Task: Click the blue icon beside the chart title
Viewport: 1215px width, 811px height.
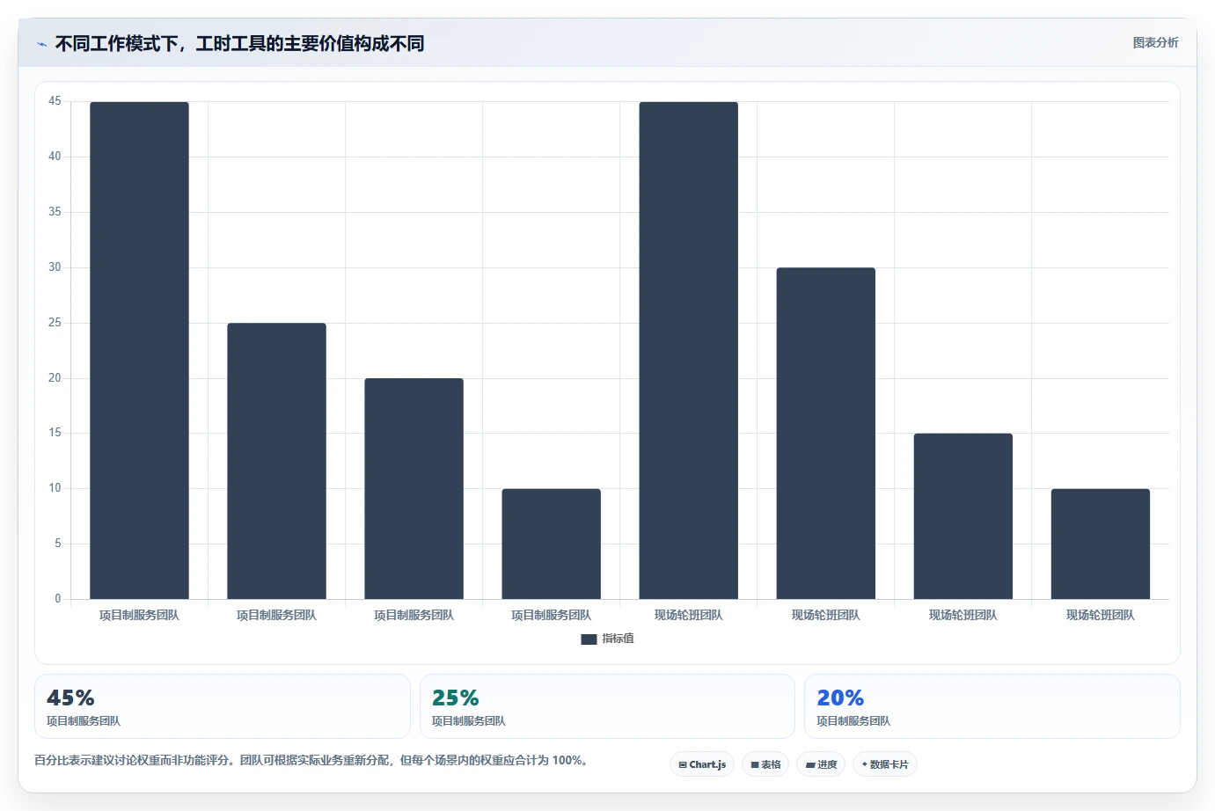Action: tap(41, 44)
